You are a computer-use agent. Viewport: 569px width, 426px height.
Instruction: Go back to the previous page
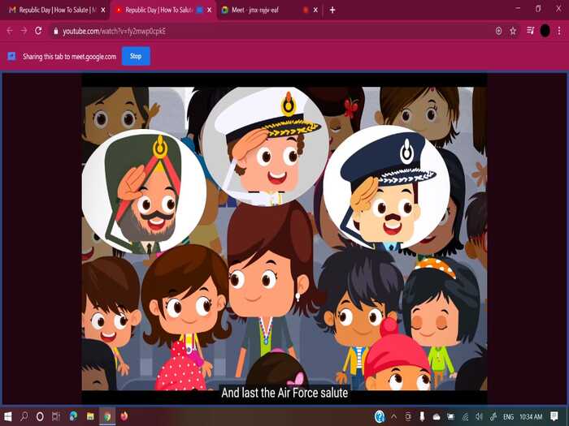[10, 31]
